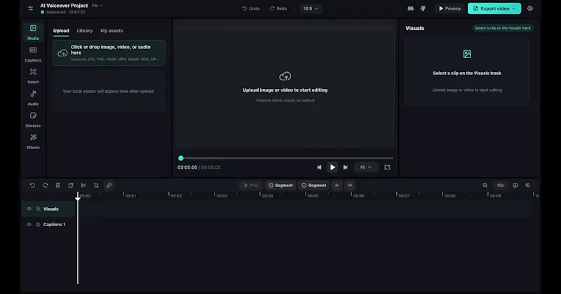Image resolution: width=561 pixels, height=294 pixels.
Task: Zoom out the timeline magnifier
Action: point(485,185)
